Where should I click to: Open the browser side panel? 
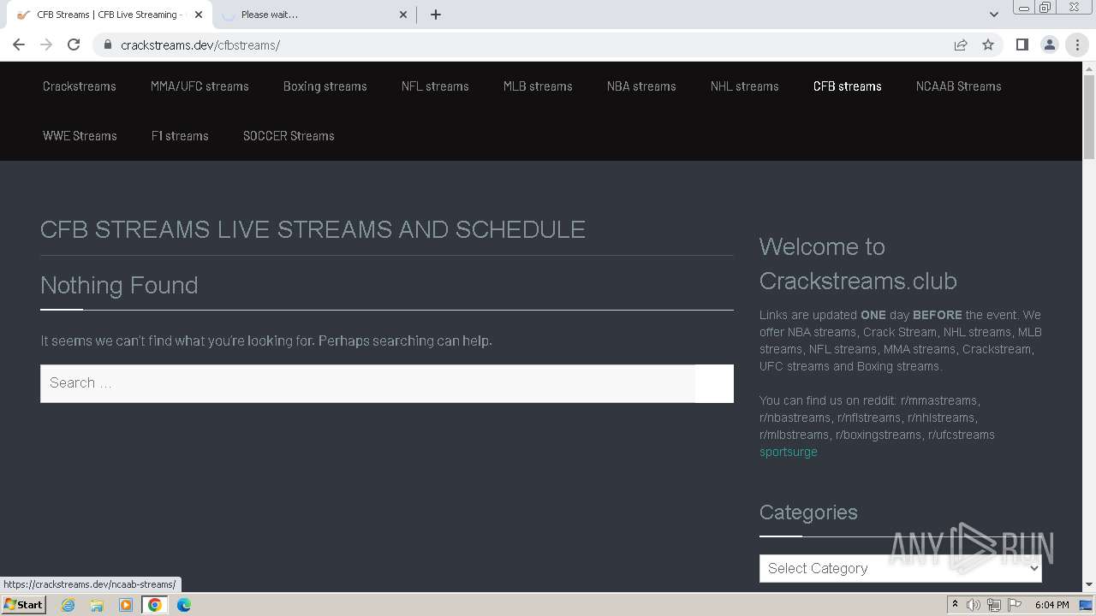1022,44
